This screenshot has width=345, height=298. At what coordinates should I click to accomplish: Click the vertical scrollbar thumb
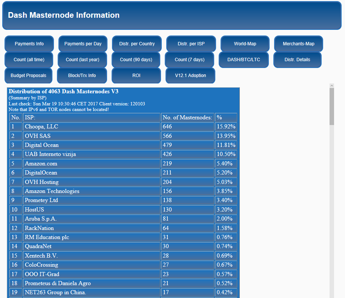pyautogui.click(x=332, y=107)
